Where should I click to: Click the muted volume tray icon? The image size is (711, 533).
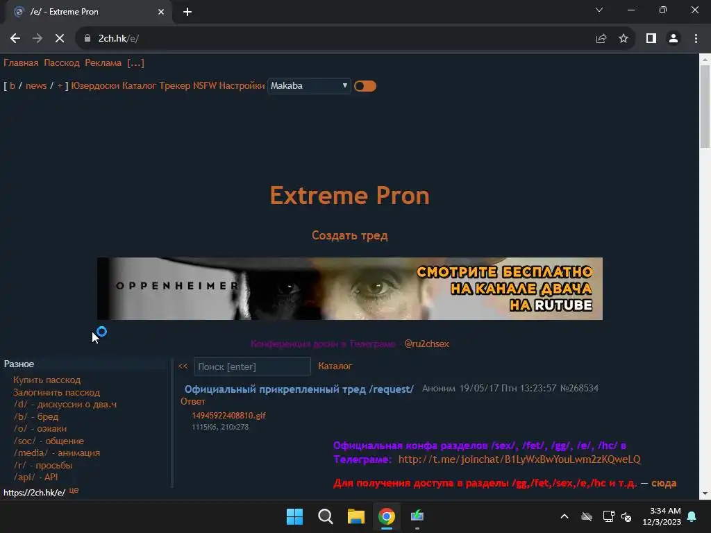pyautogui.click(x=626, y=516)
